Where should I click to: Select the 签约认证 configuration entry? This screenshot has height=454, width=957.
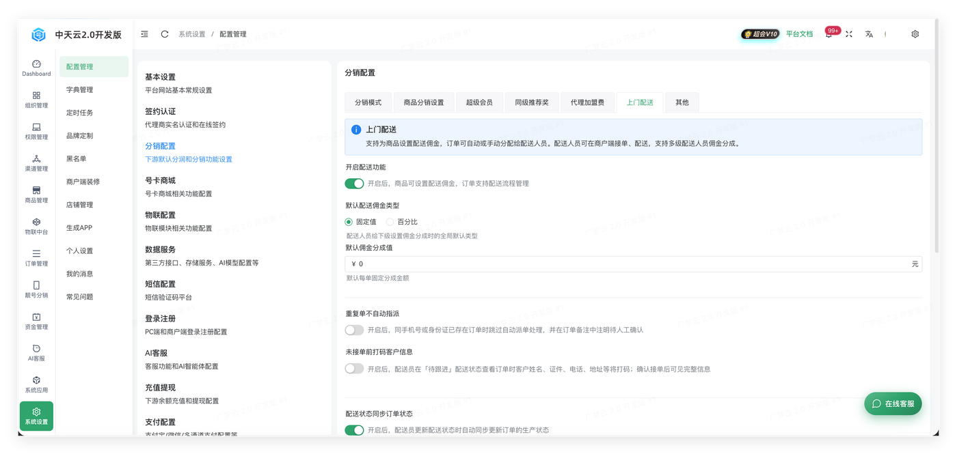pyautogui.click(x=234, y=117)
